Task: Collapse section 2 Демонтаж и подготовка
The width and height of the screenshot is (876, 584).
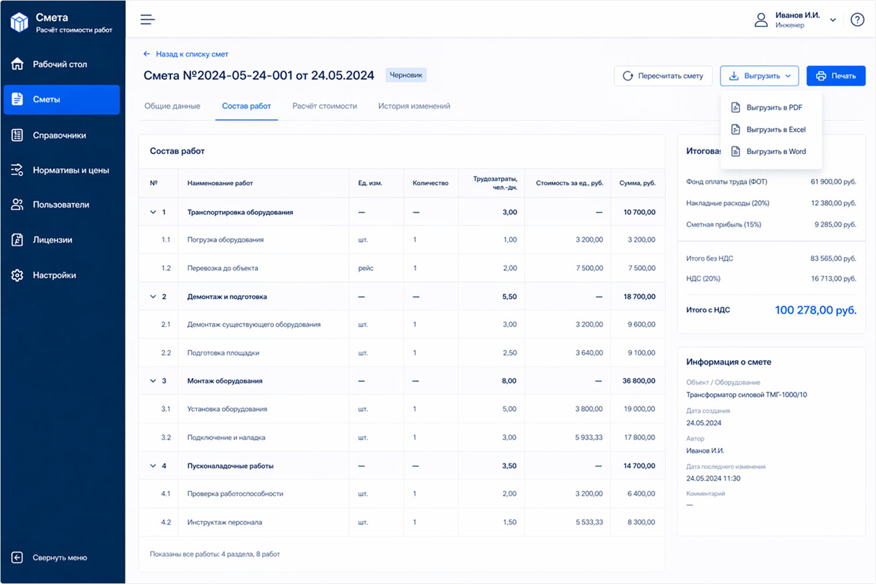Action: tap(153, 297)
